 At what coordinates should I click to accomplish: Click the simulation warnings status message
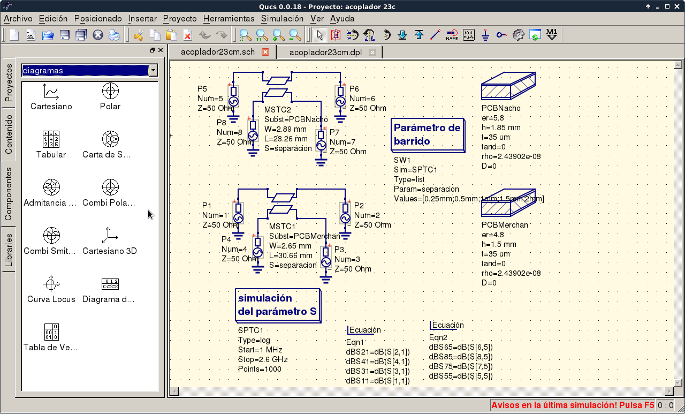point(572,405)
